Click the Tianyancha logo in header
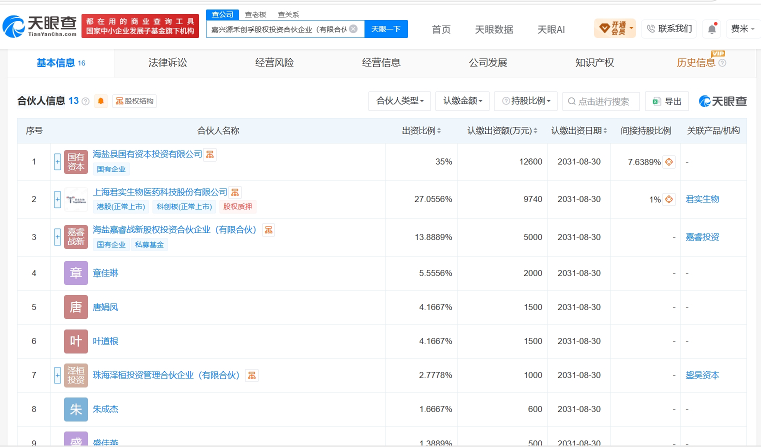This screenshot has height=448, width=761. pyautogui.click(x=39, y=26)
